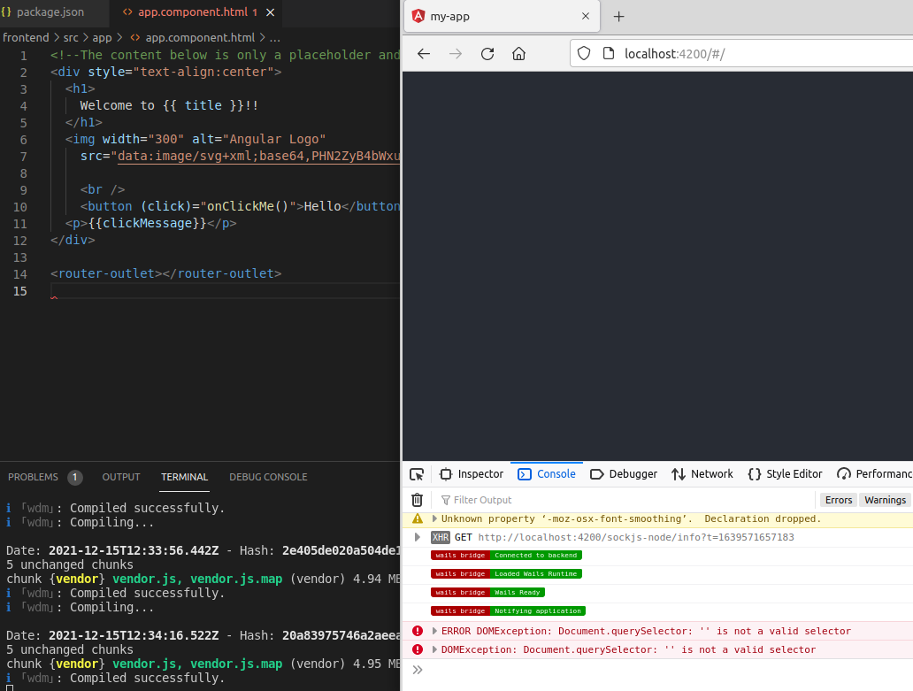Toggle the Warnings filter in the console
The image size is (913, 691).
(x=885, y=500)
